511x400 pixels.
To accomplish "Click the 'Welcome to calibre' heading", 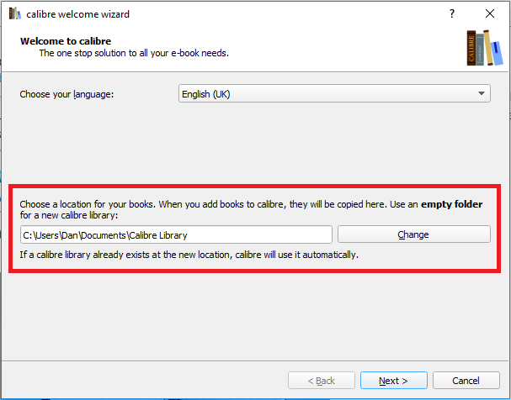I will coord(66,41).
